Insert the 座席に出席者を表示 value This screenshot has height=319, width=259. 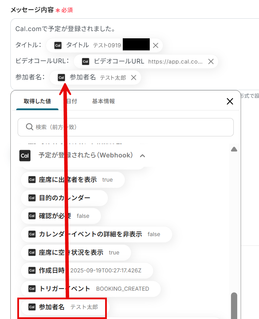73,180
